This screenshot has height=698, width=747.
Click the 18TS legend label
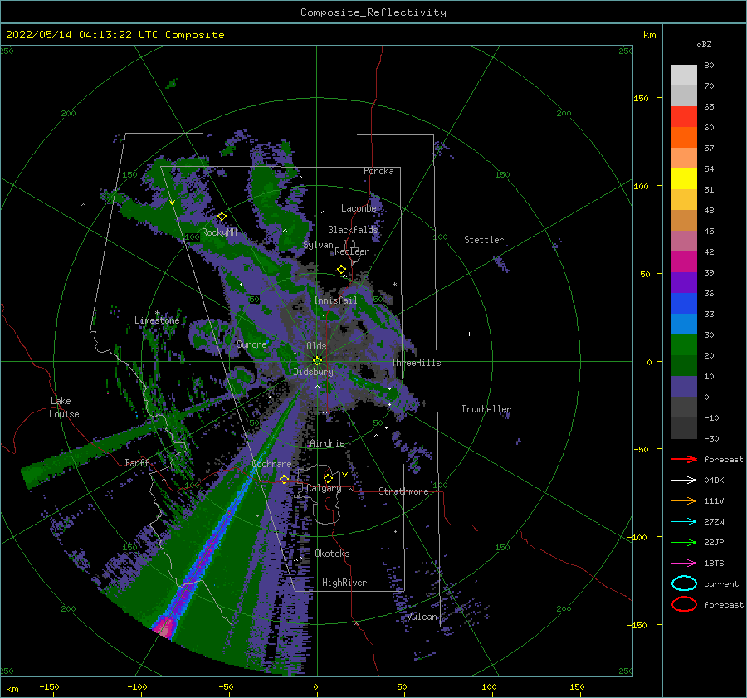point(714,564)
